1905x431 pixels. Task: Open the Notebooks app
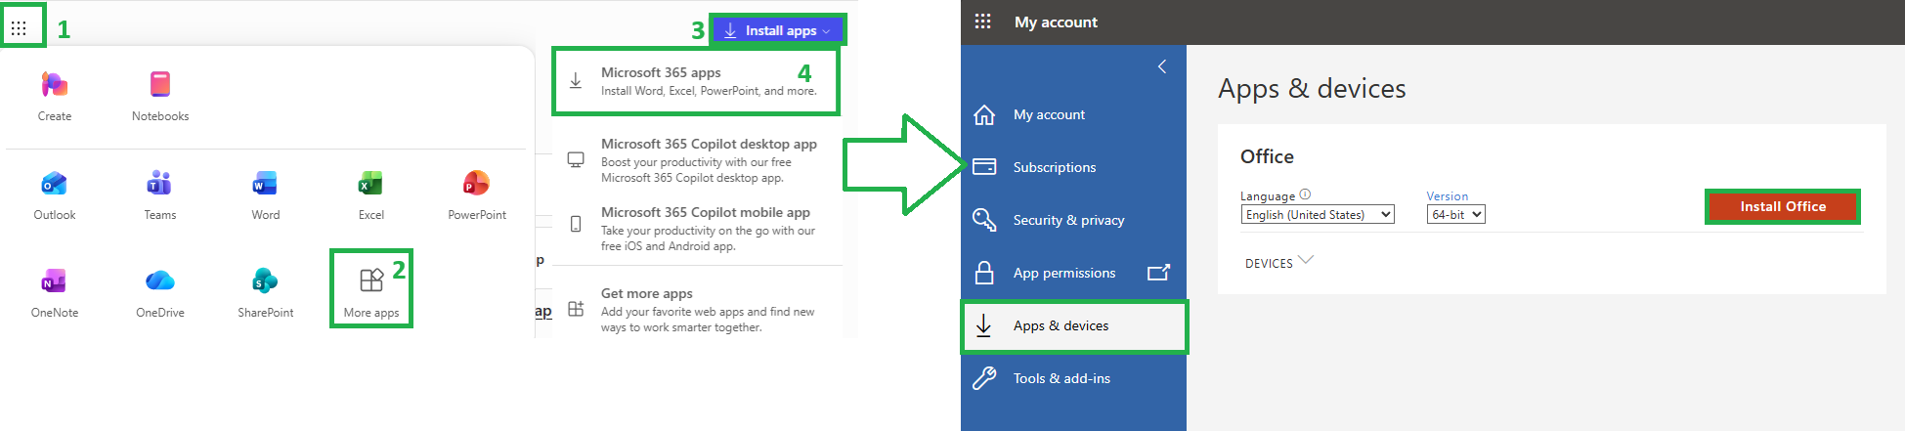tap(160, 96)
